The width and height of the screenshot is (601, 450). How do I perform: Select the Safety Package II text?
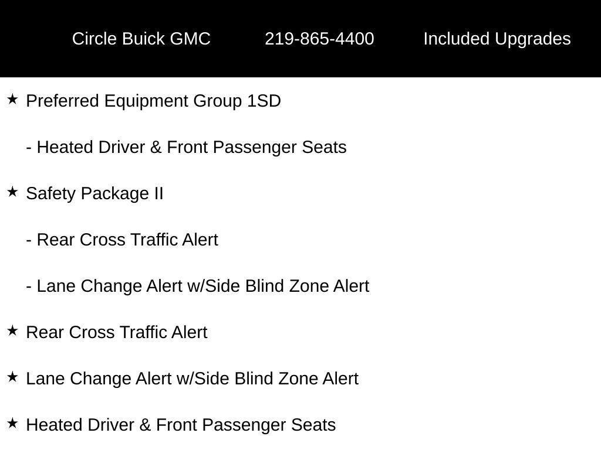pyautogui.click(x=94, y=193)
